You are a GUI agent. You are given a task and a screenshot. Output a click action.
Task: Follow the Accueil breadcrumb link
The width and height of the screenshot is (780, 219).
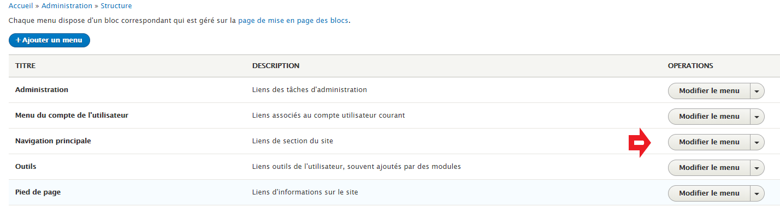point(21,6)
